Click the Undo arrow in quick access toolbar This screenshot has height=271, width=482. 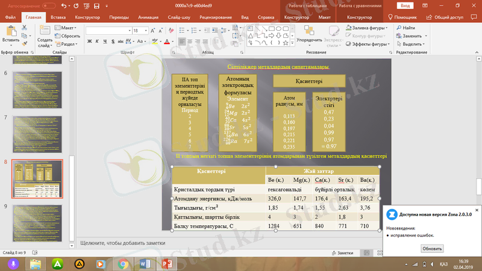pyautogui.click(x=64, y=5)
